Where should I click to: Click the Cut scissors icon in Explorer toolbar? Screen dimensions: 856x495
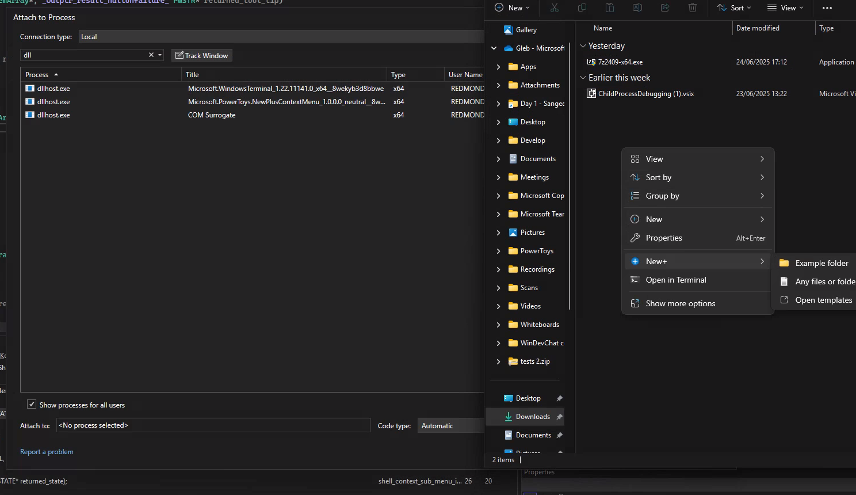coord(555,7)
